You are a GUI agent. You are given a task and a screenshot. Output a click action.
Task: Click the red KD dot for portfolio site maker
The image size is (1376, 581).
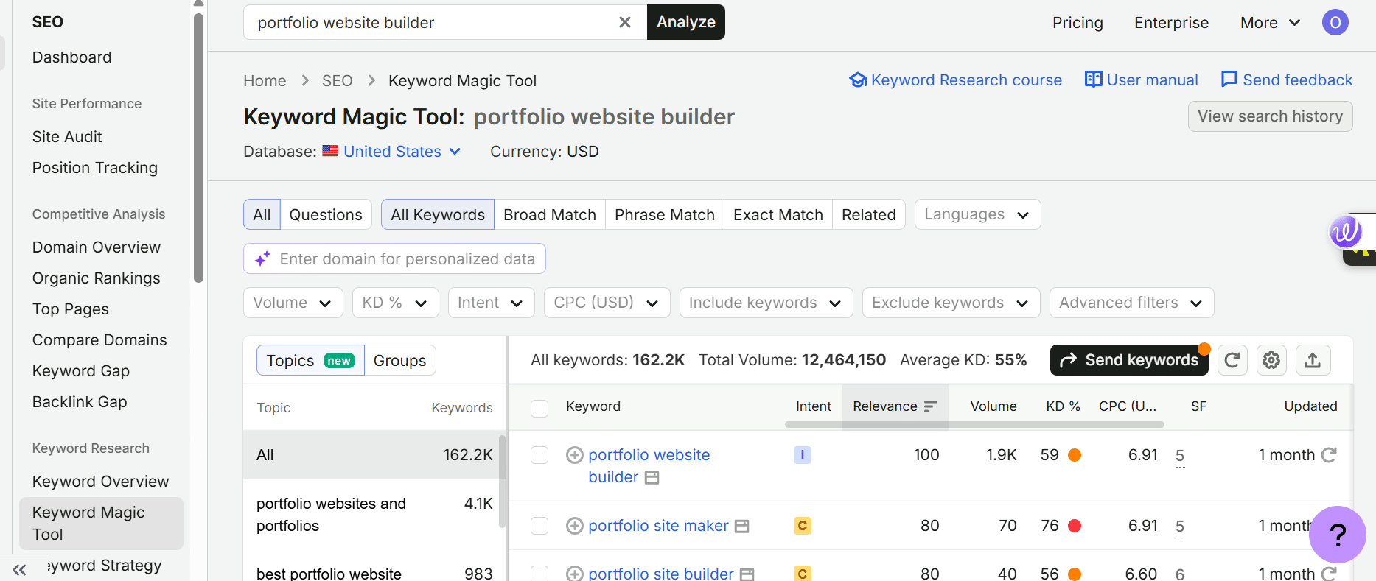(1075, 526)
